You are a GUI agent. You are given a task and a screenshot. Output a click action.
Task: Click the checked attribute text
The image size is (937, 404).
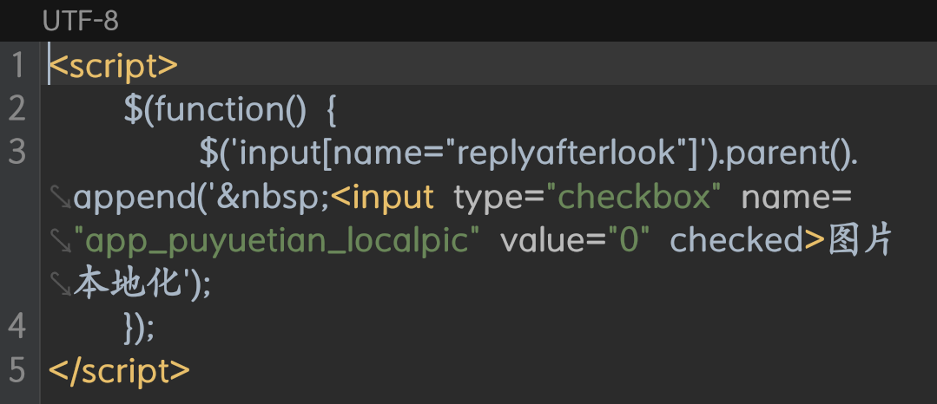(736, 240)
